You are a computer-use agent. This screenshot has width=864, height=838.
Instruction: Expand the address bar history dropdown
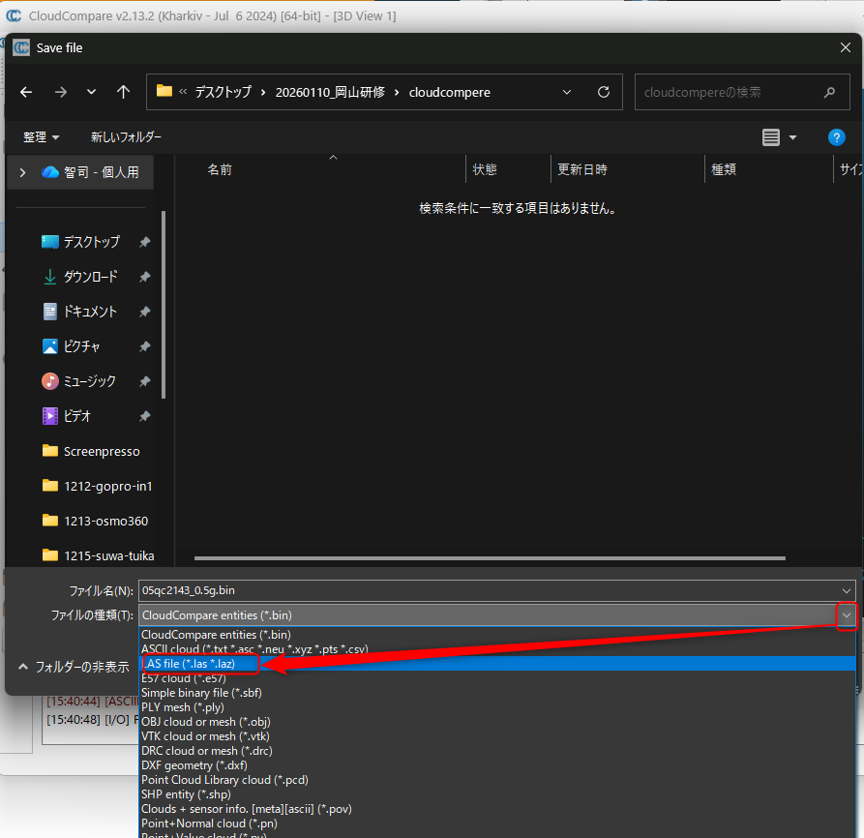[567, 92]
